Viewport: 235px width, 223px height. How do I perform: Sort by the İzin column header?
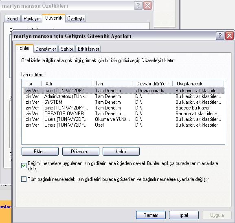[x=112, y=84]
